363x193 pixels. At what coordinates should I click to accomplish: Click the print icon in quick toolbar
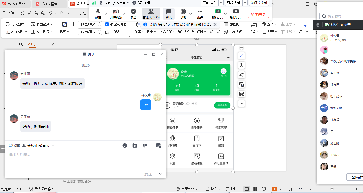click(x=36, y=13)
